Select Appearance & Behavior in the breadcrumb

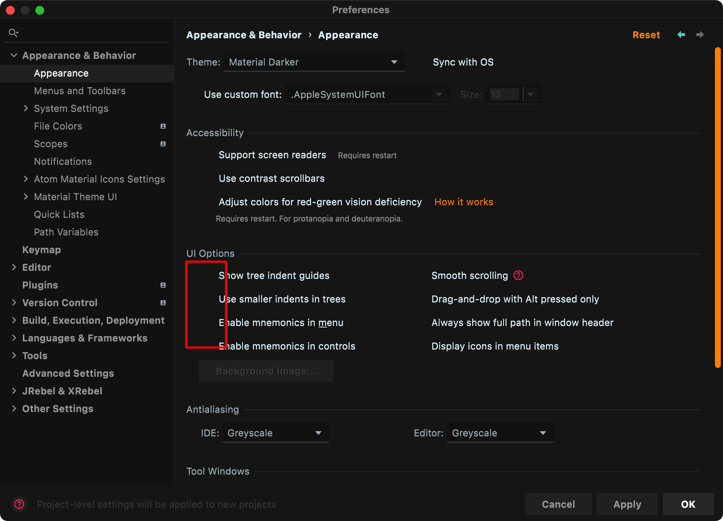(244, 35)
